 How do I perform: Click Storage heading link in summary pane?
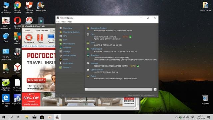(x=94, y=64)
